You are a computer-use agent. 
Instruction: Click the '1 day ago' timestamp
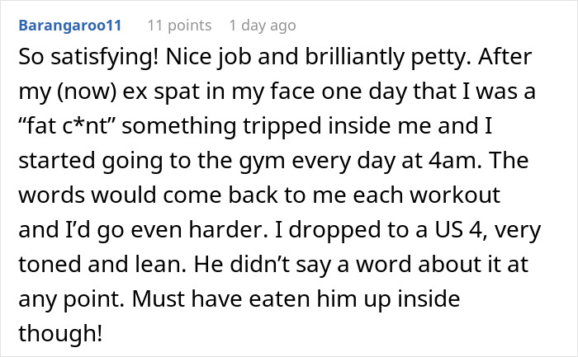pos(262,26)
